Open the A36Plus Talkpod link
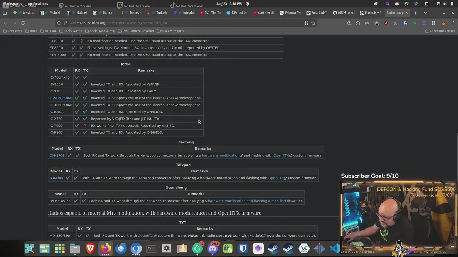 pos(56,178)
